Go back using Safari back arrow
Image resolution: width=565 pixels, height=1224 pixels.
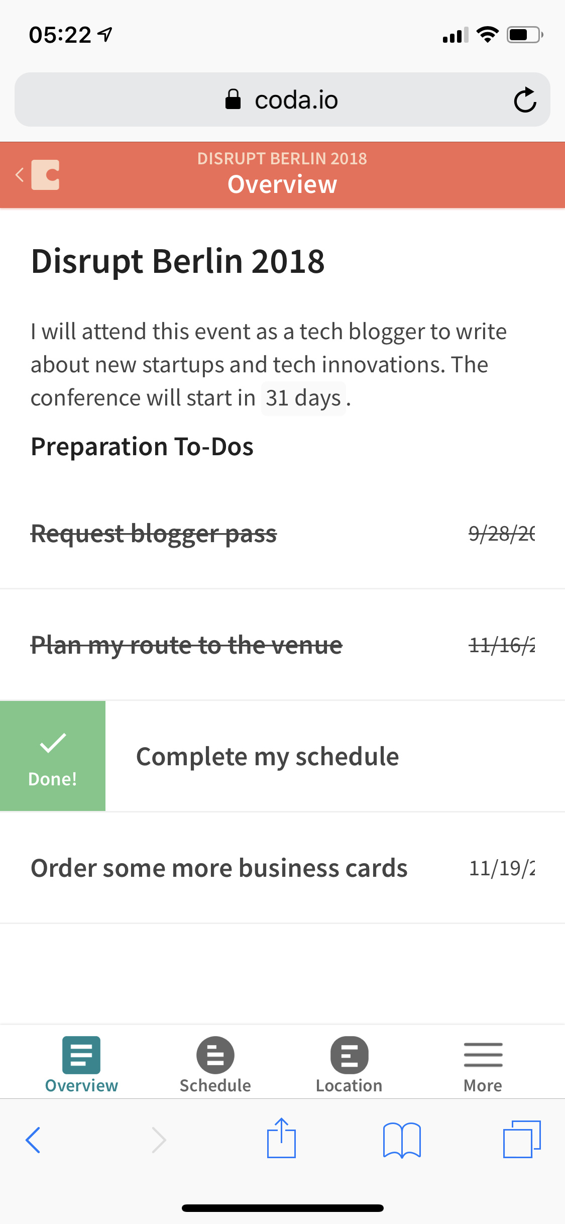coord(33,1140)
